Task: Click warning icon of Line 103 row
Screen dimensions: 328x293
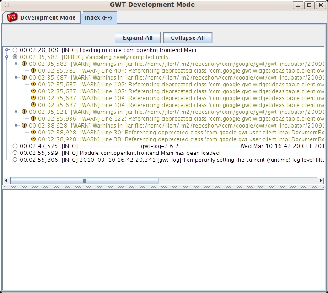Action: click(x=33, y=91)
